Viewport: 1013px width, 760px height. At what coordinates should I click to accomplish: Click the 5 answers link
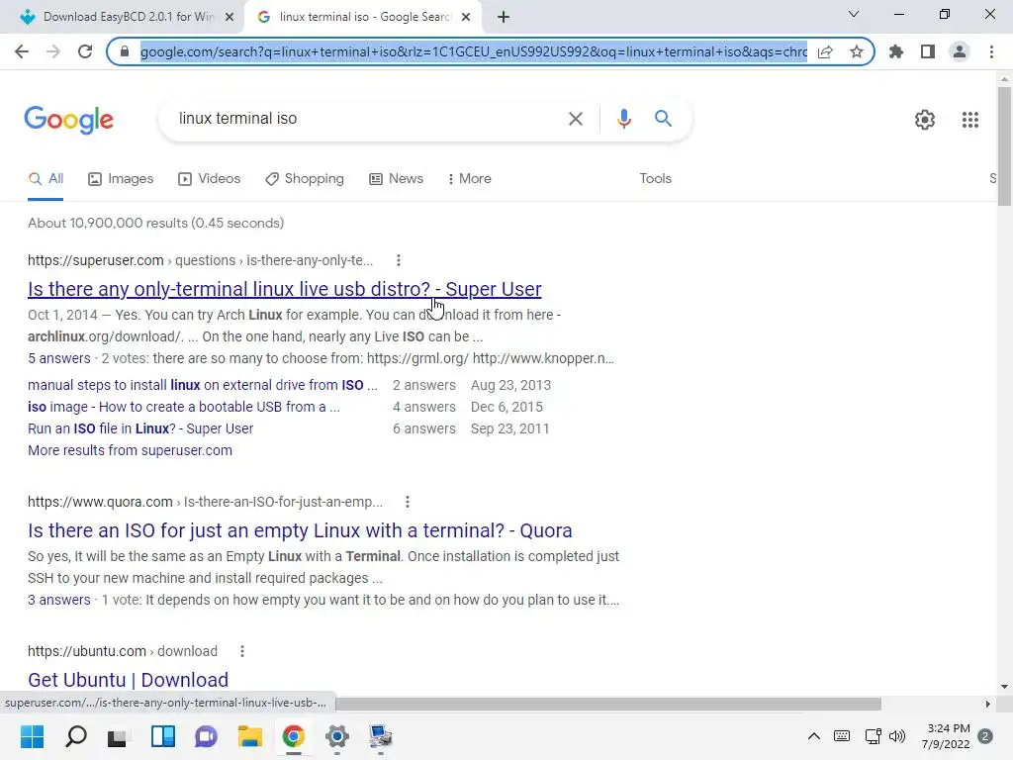(x=58, y=358)
